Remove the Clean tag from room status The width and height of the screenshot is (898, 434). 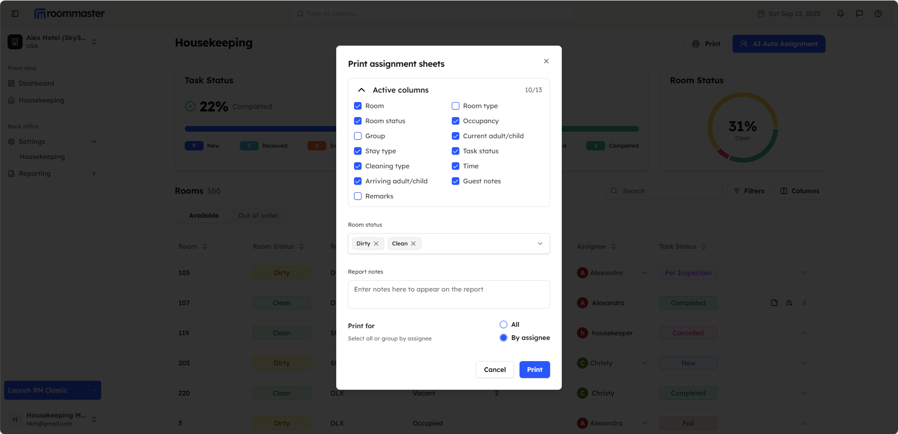click(413, 244)
